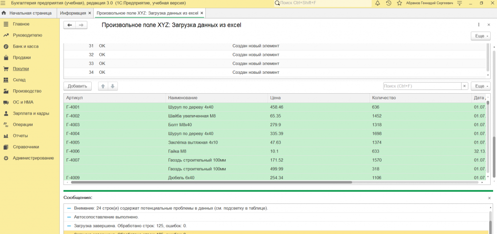
Task: Open Отчеты section
Action: pyautogui.click(x=20, y=136)
